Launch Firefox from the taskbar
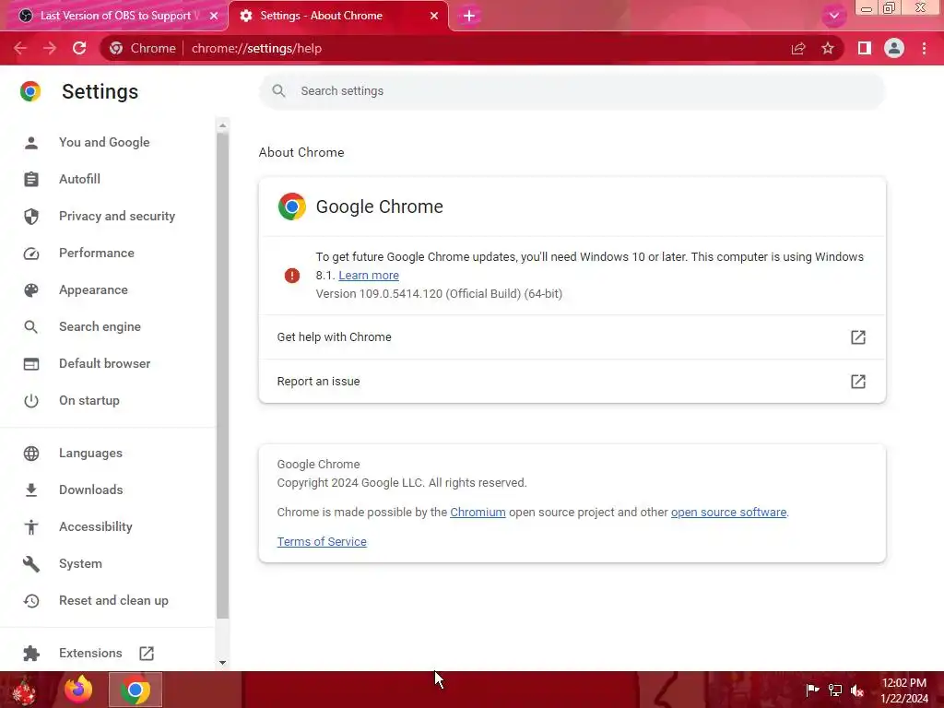The width and height of the screenshot is (944, 708). coord(78,690)
